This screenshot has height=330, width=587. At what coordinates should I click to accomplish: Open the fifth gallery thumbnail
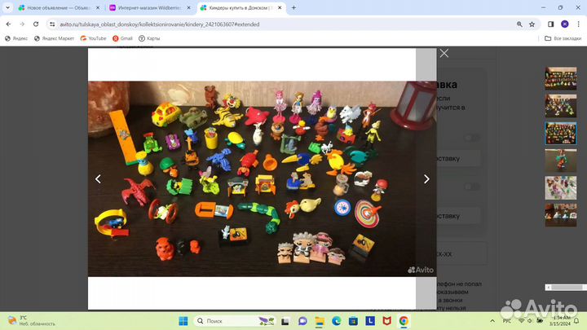tap(560, 188)
